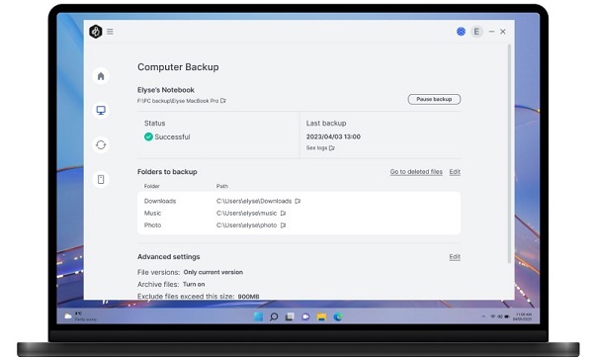Click the Windows Start button in the taskbar
Image resolution: width=593 pixels, height=360 pixels.
coord(258,316)
